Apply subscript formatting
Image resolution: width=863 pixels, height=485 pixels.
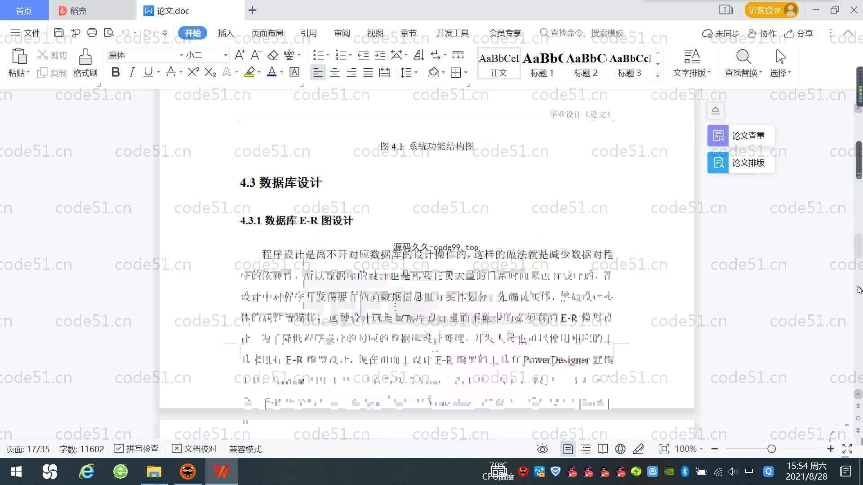point(210,72)
